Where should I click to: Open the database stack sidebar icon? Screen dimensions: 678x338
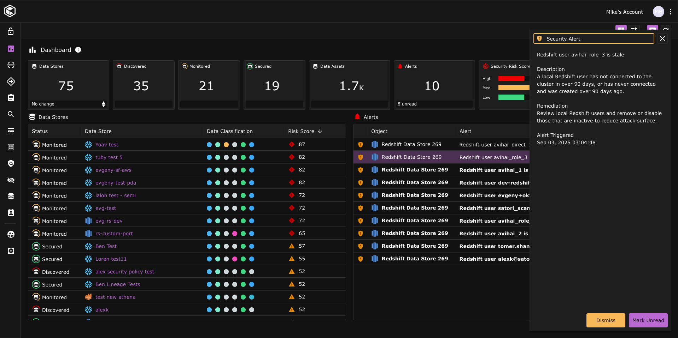point(11,196)
